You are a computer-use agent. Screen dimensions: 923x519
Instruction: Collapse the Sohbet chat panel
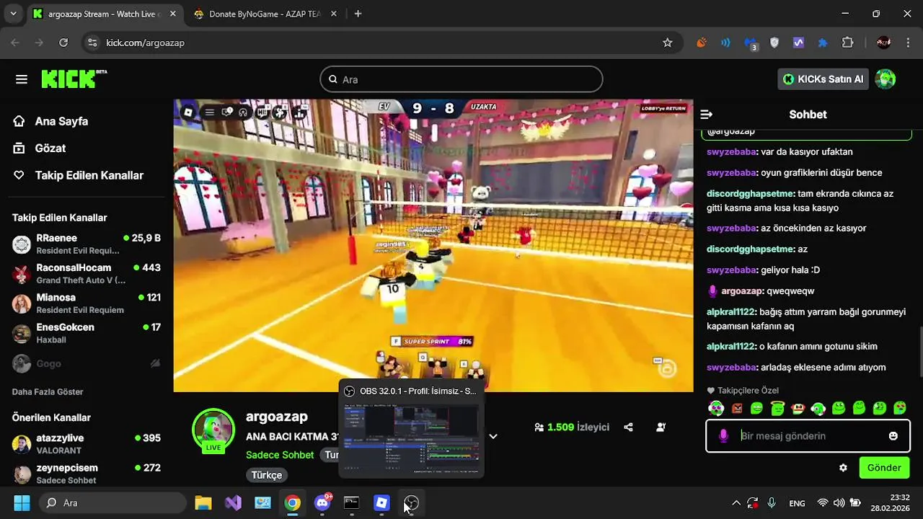[707, 115]
